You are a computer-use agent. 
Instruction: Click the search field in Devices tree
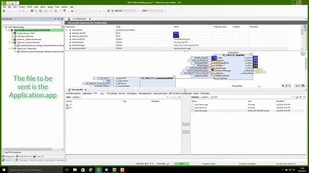pyautogui.click(x=31, y=23)
